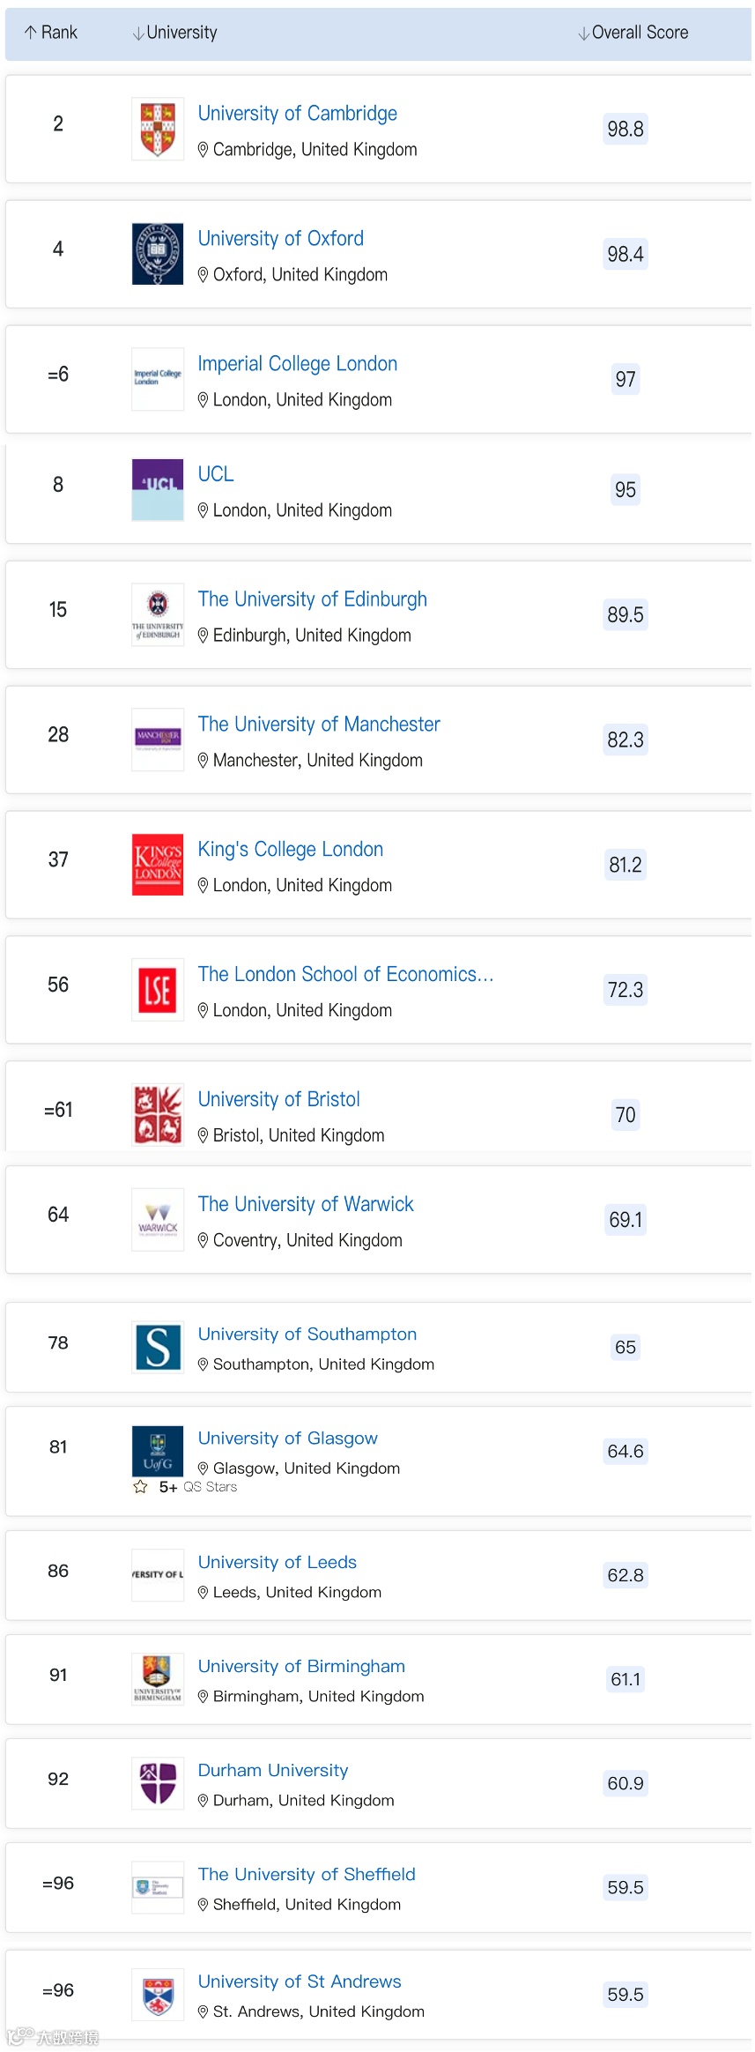
Task: Click the University of Glasgow UofG logo
Action: 158,1450
